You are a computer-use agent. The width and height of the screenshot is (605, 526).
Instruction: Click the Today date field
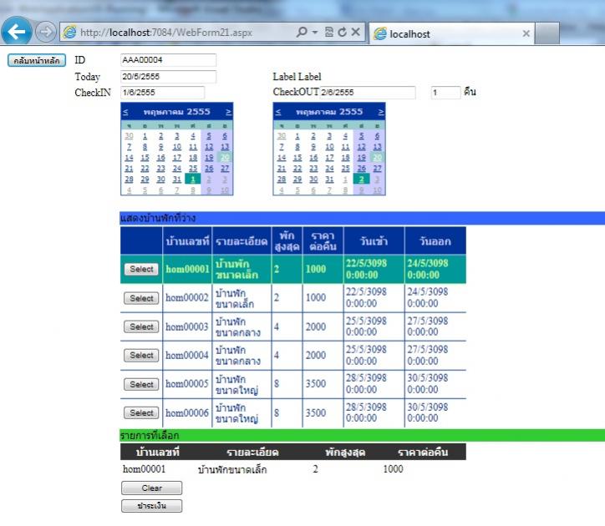point(168,76)
